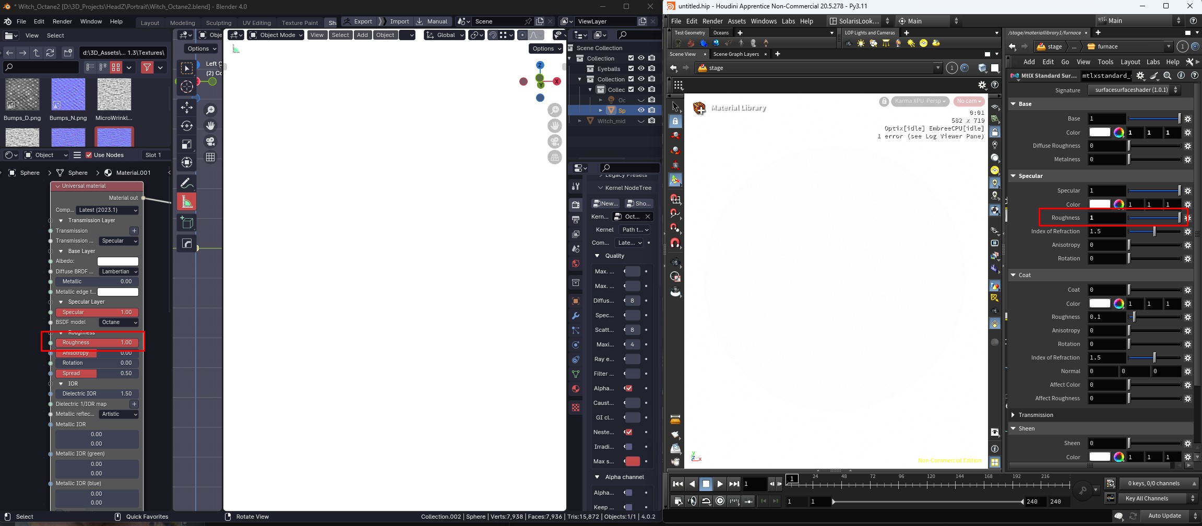The image size is (1202, 526).
Task: Hide the Eyeballs collection in viewport
Action: point(641,69)
